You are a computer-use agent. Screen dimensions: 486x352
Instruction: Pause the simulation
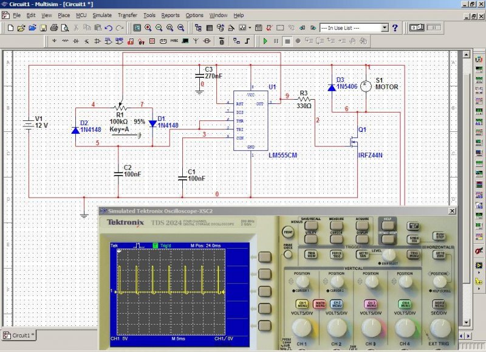click(276, 41)
